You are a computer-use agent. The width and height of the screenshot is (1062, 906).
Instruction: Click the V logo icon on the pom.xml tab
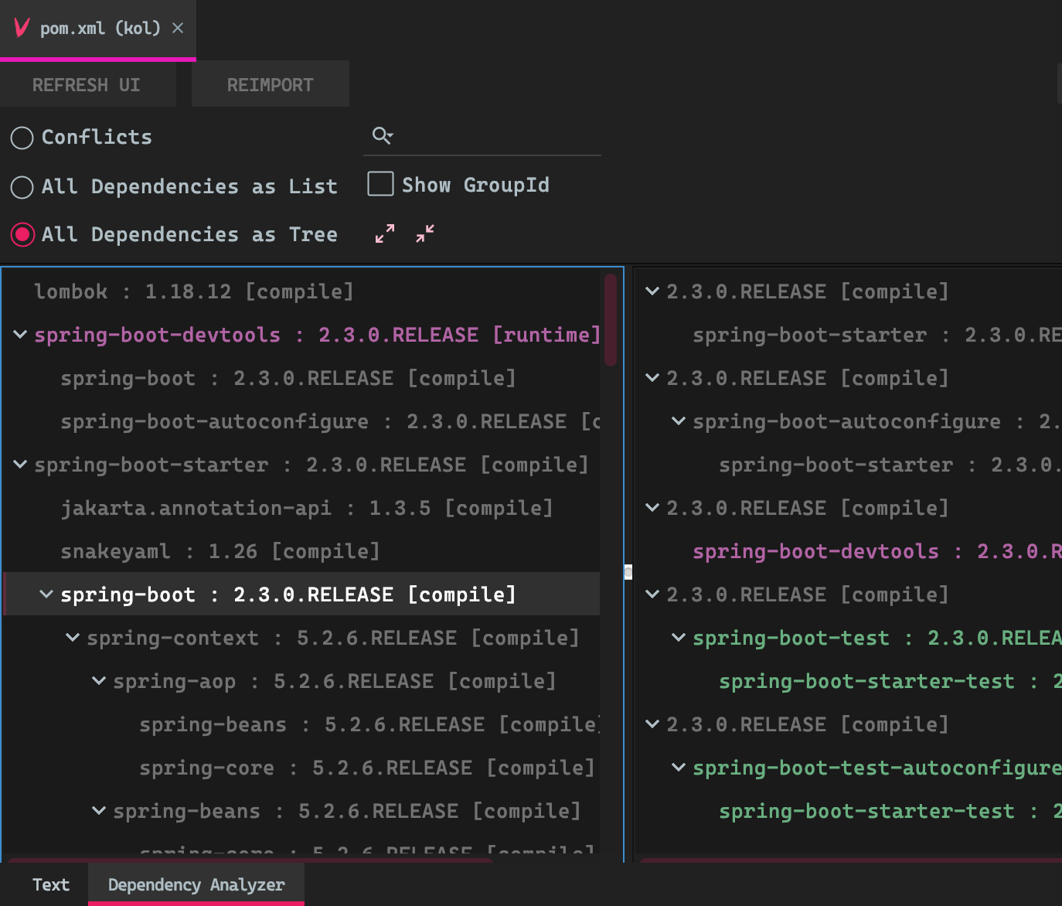[20, 29]
